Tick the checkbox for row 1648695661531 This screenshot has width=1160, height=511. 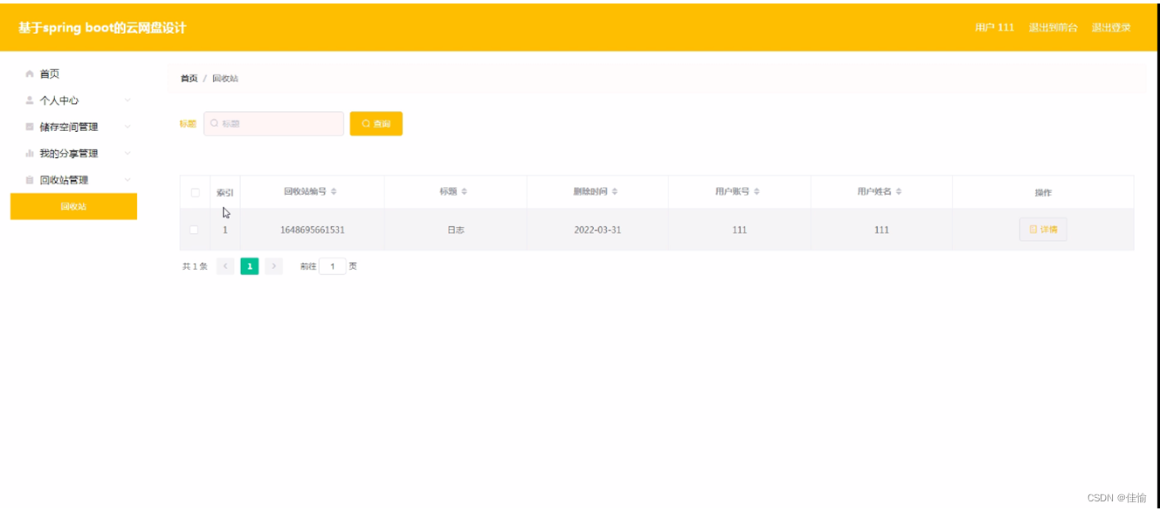pyautogui.click(x=194, y=230)
